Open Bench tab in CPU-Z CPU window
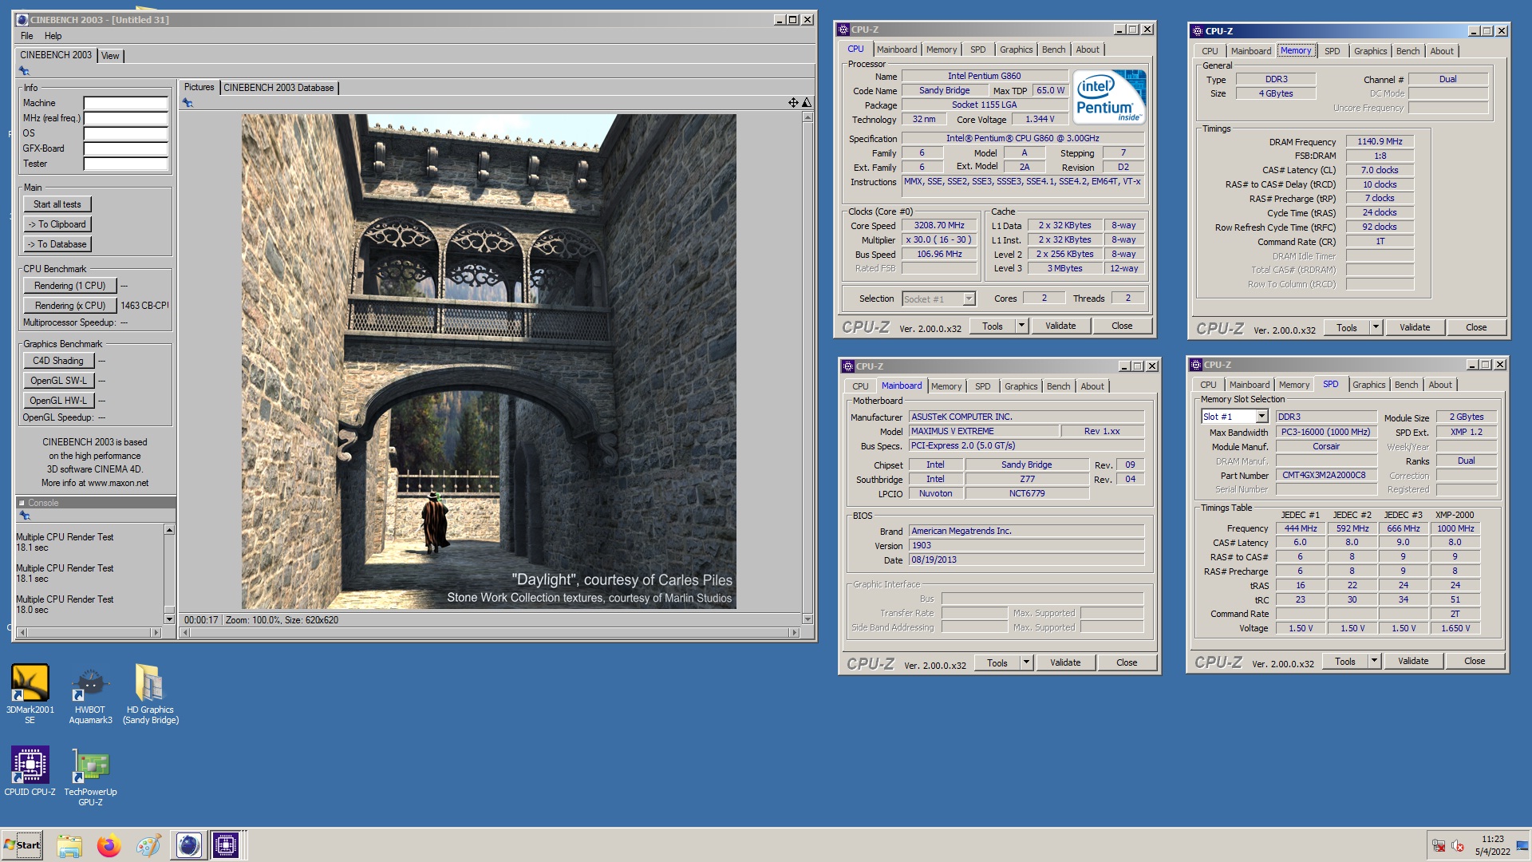The image size is (1532, 862). [x=1053, y=49]
